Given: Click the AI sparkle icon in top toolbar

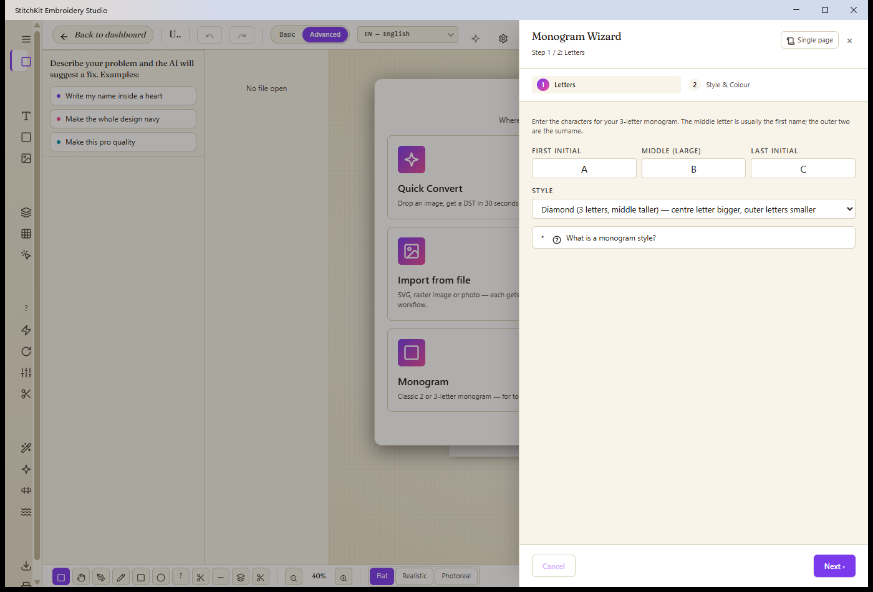Looking at the screenshot, I should coord(476,39).
